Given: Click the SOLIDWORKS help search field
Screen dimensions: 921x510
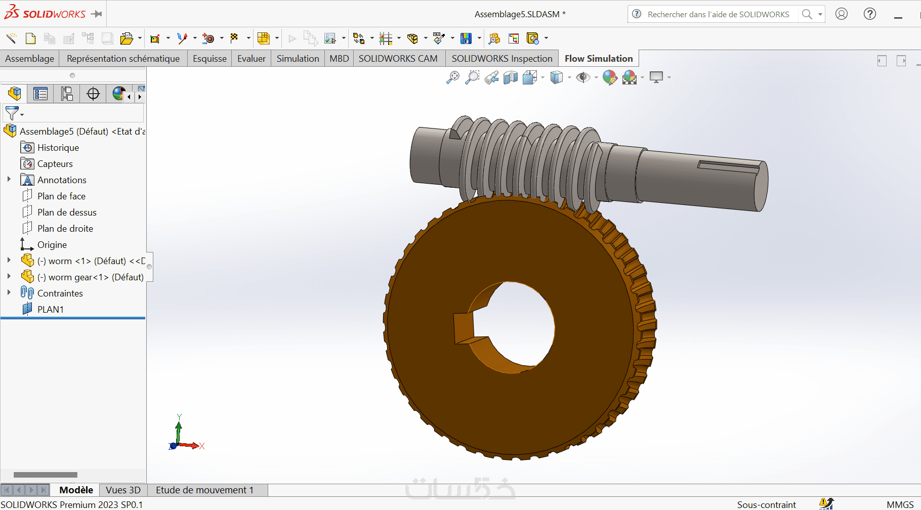Looking at the screenshot, I should pos(718,14).
